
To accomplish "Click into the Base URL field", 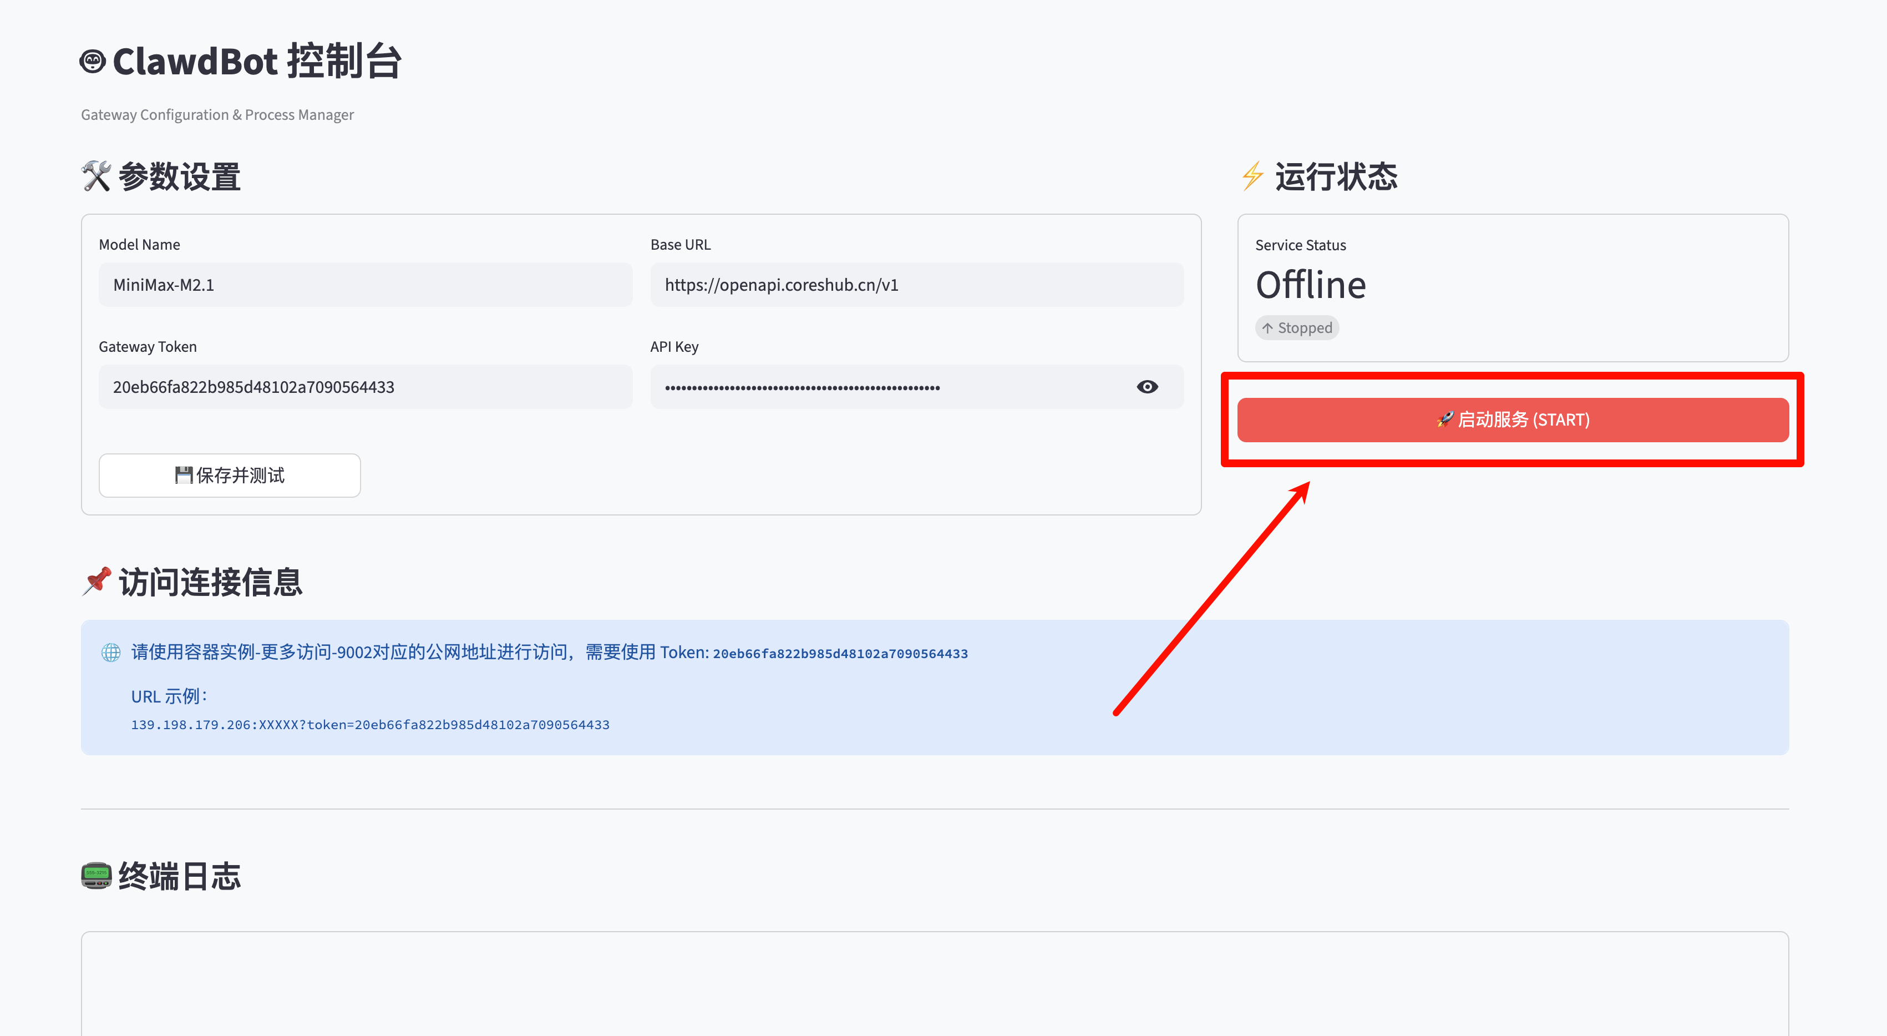I will coord(916,285).
